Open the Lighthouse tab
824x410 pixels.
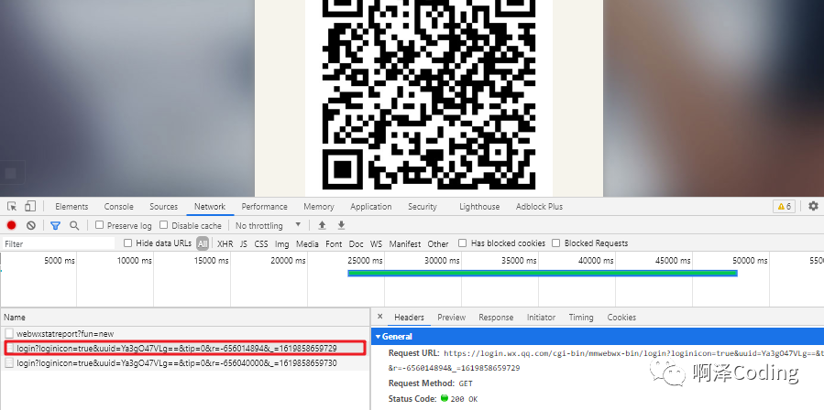pyautogui.click(x=479, y=206)
